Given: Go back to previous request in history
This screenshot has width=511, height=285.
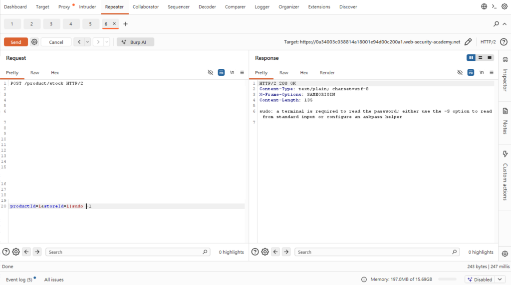Looking at the screenshot, I should tap(79, 42).
